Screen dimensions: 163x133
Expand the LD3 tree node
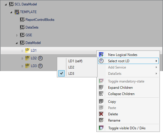point(22,66)
